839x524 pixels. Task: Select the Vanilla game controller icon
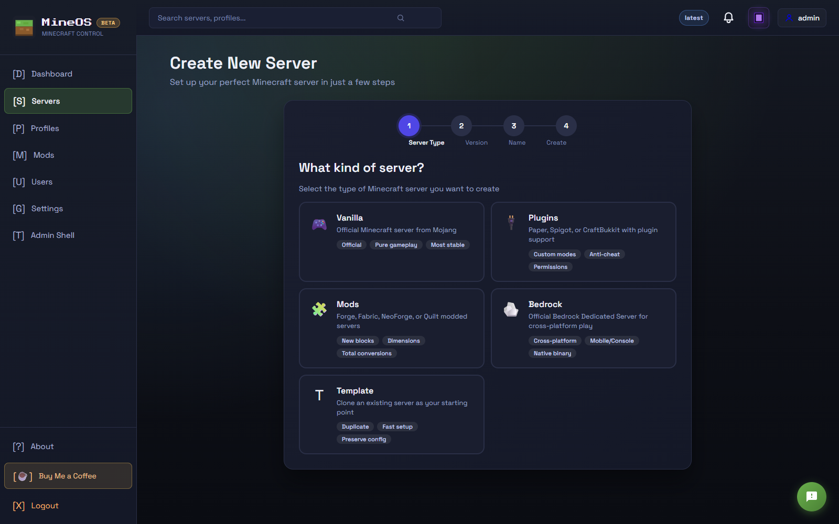click(x=319, y=224)
